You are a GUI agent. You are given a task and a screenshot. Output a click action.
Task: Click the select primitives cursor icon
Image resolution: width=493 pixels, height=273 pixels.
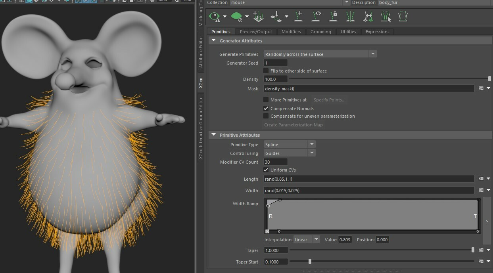(386, 17)
